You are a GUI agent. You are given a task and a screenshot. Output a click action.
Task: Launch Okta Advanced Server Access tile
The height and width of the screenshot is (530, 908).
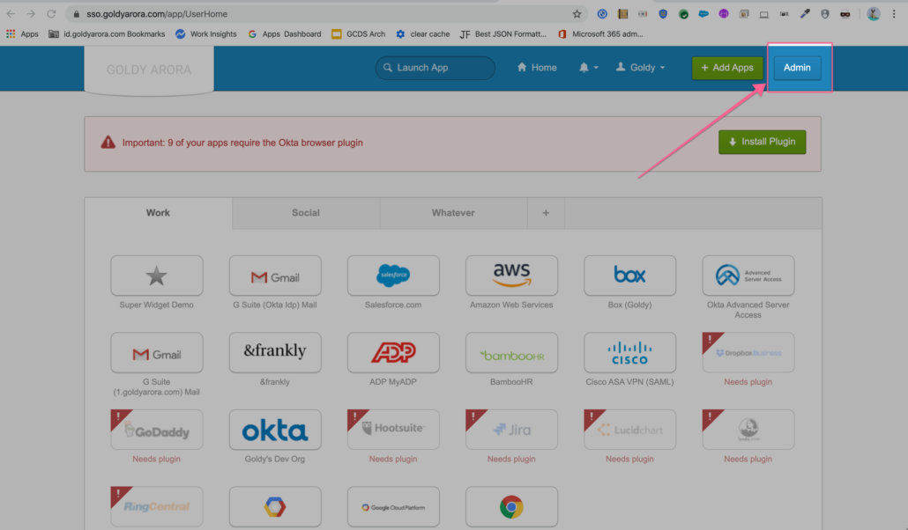748,276
